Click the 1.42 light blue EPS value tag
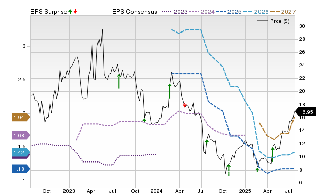325x194 pixels. click(21, 153)
